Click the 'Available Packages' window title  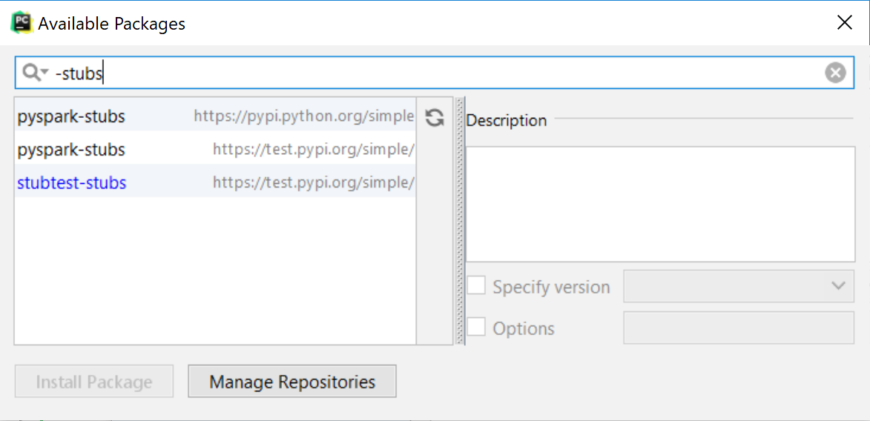click(x=111, y=24)
